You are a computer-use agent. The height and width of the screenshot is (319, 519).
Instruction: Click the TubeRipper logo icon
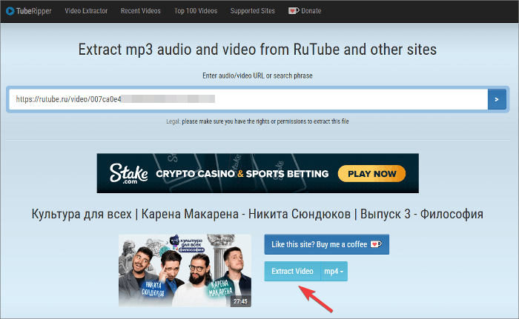[10, 11]
